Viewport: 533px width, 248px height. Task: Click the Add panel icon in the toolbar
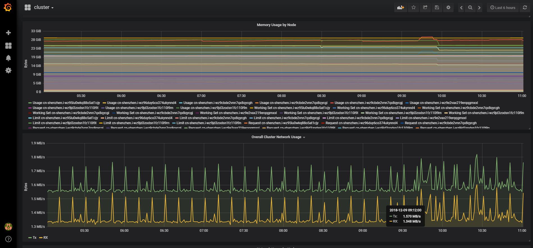pyautogui.click(x=400, y=8)
